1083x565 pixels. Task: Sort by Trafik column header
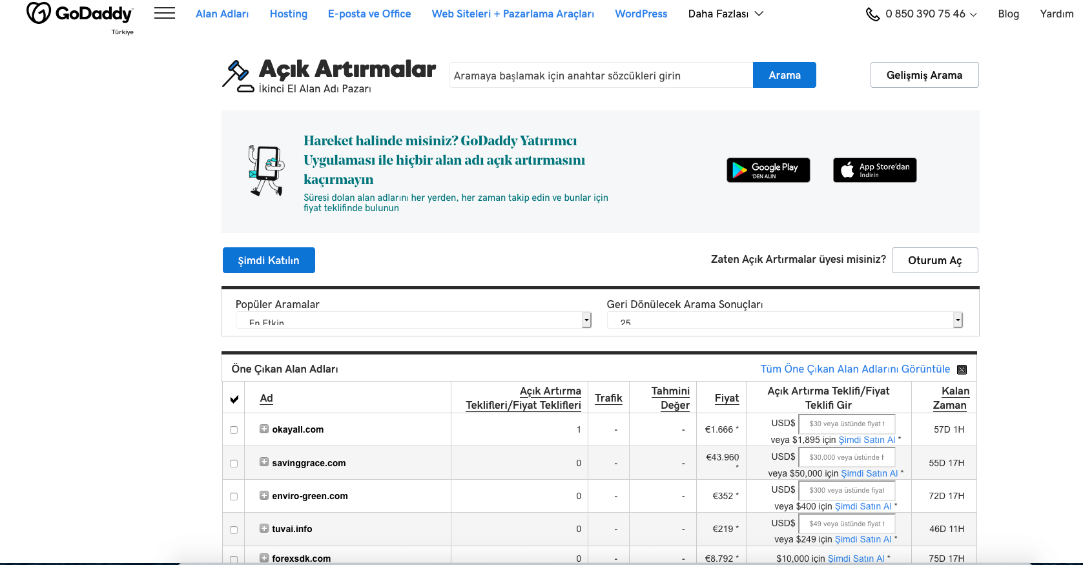pyautogui.click(x=608, y=398)
